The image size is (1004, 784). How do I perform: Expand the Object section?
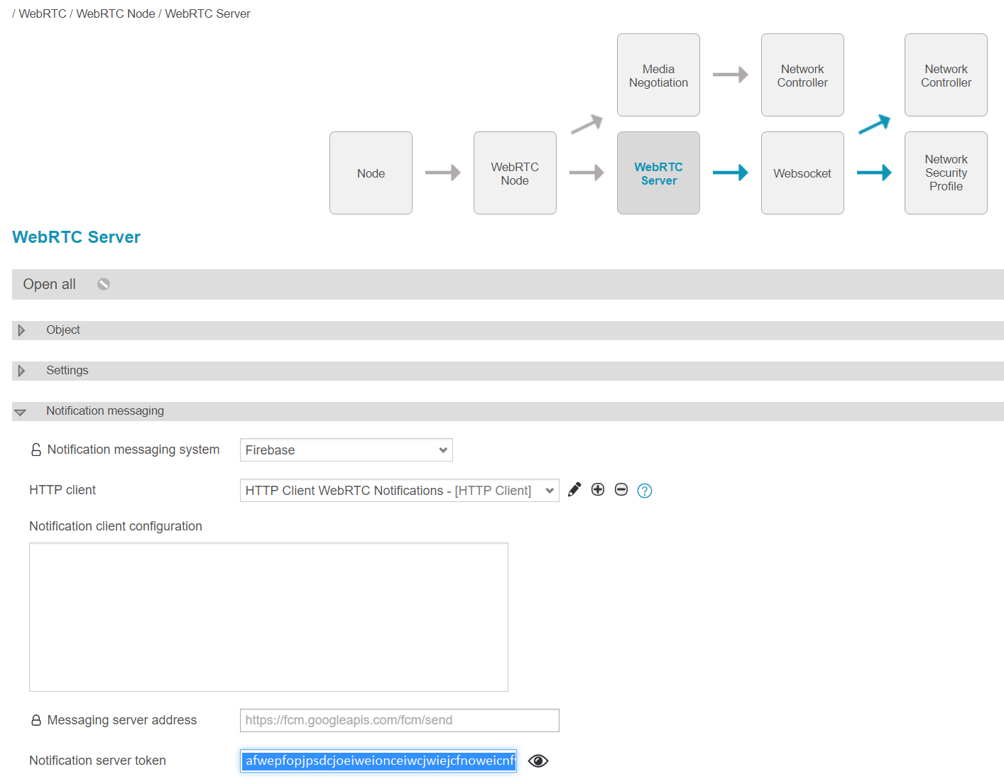[x=22, y=330]
